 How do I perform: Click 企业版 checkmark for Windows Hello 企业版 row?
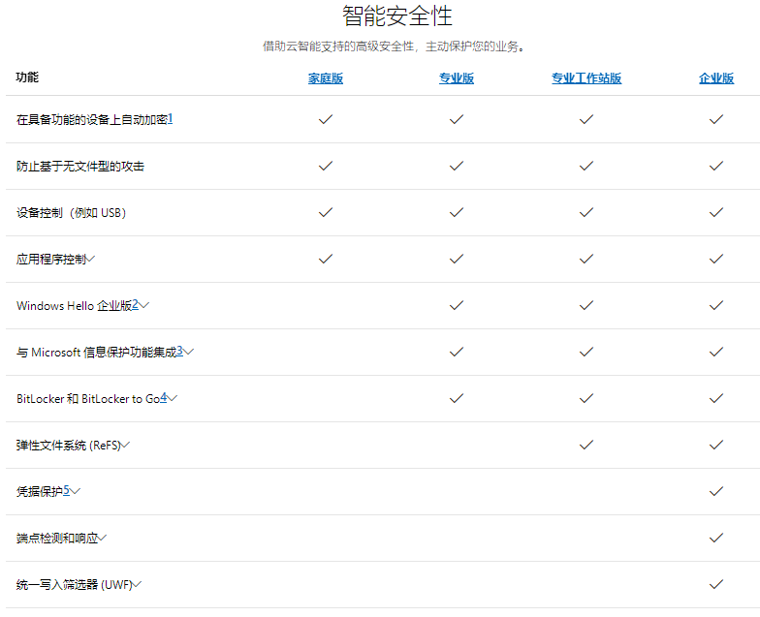pyautogui.click(x=715, y=305)
